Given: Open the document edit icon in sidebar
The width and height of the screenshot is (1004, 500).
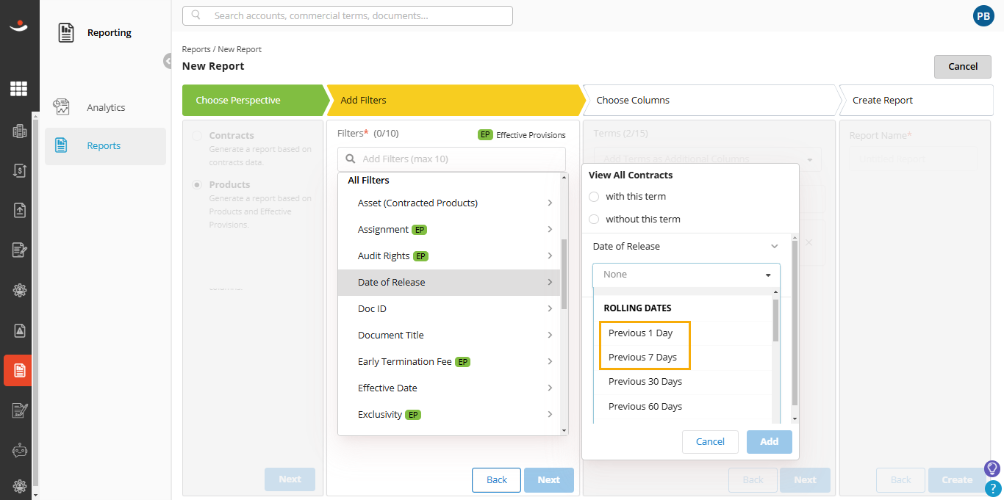Looking at the screenshot, I should pos(19,250).
